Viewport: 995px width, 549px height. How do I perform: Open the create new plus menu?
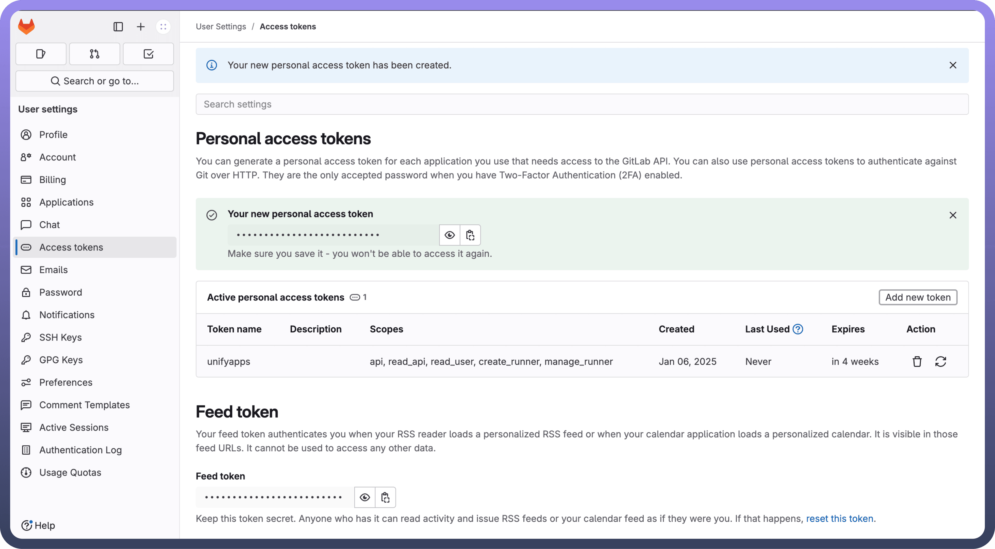[141, 27]
